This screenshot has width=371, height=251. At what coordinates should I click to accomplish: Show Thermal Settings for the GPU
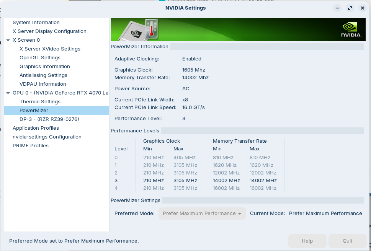click(40, 102)
